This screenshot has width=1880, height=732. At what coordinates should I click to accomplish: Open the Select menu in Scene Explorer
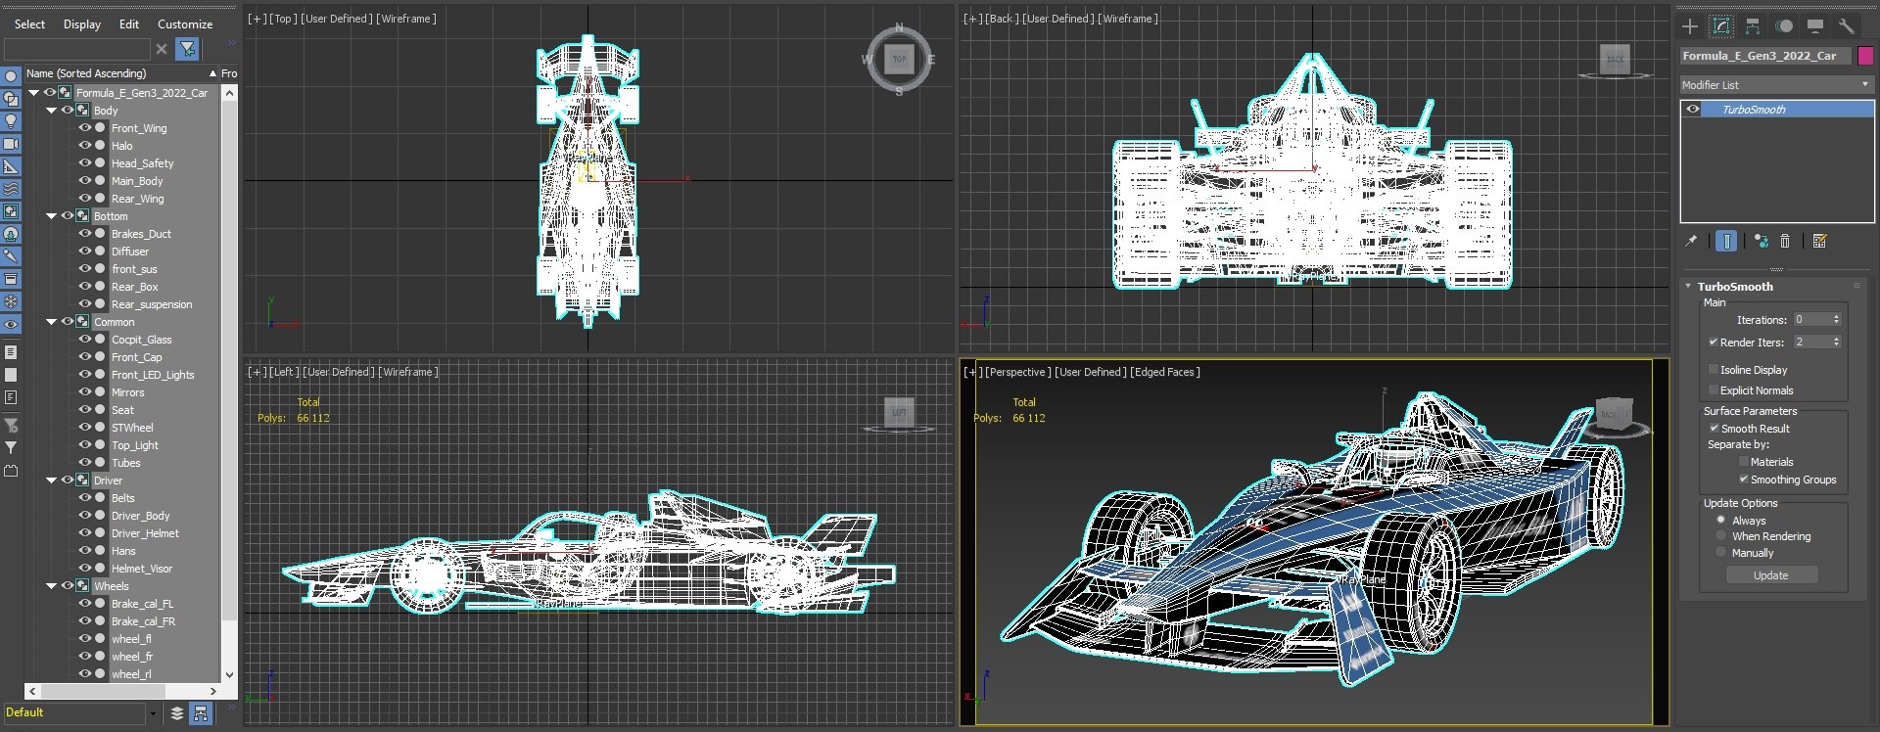tap(29, 24)
